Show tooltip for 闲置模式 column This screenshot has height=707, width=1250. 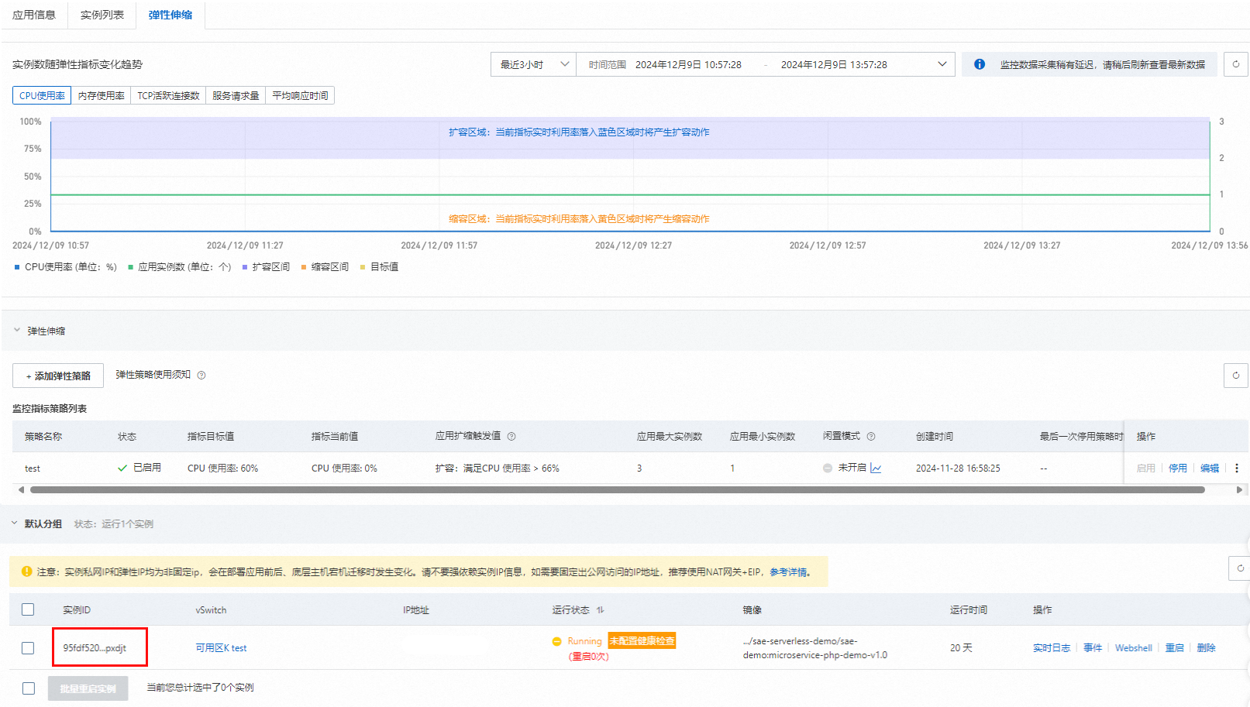pos(871,437)
